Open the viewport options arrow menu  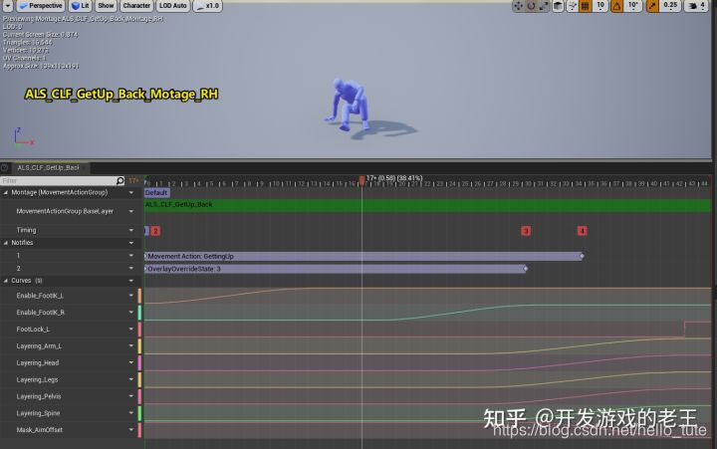(8, 6)
